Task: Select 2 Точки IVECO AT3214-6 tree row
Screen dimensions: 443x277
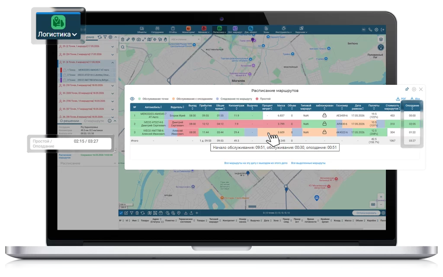Action: click(x=88, y=75)
